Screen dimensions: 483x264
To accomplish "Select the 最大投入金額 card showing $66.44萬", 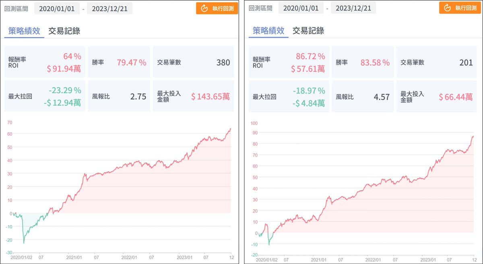I will 436,96.
